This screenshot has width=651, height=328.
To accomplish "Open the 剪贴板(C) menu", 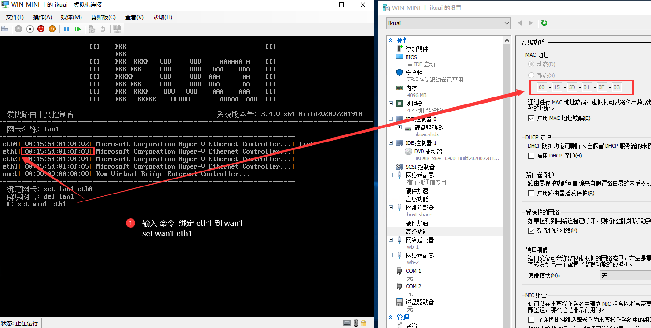I will click(103, 17).
